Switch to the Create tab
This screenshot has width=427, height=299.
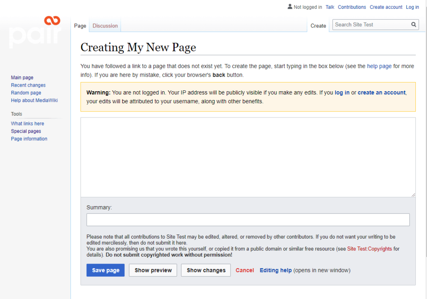[x=318, y=26]
